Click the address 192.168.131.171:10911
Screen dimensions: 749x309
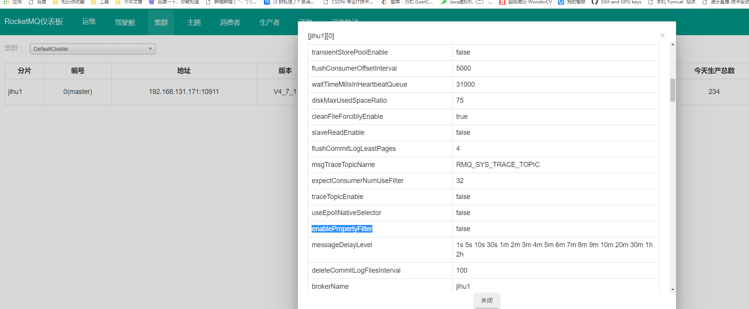[184, 92]
